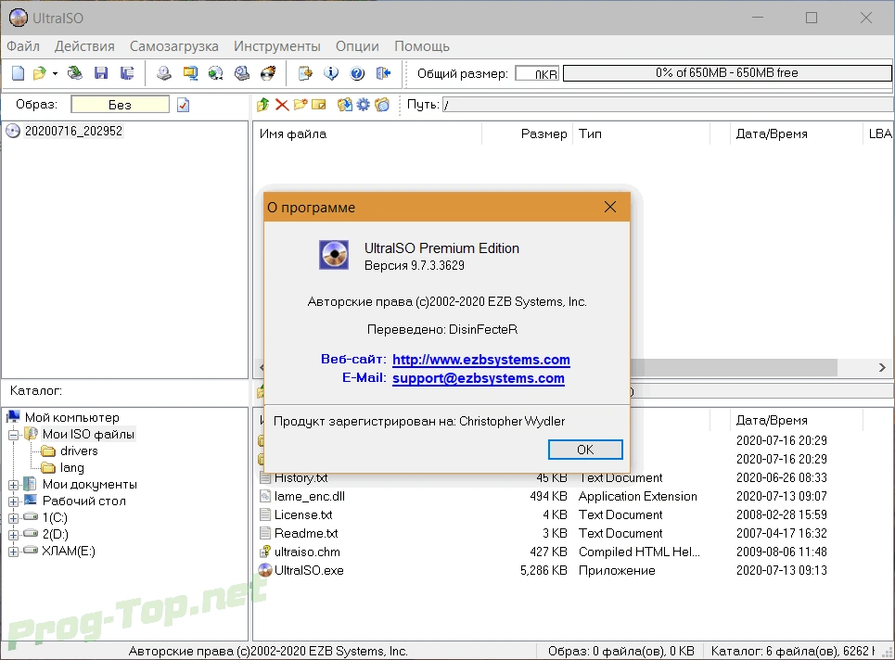Open the Инструменты menu

pyautogui.click(x=276, y=46)
